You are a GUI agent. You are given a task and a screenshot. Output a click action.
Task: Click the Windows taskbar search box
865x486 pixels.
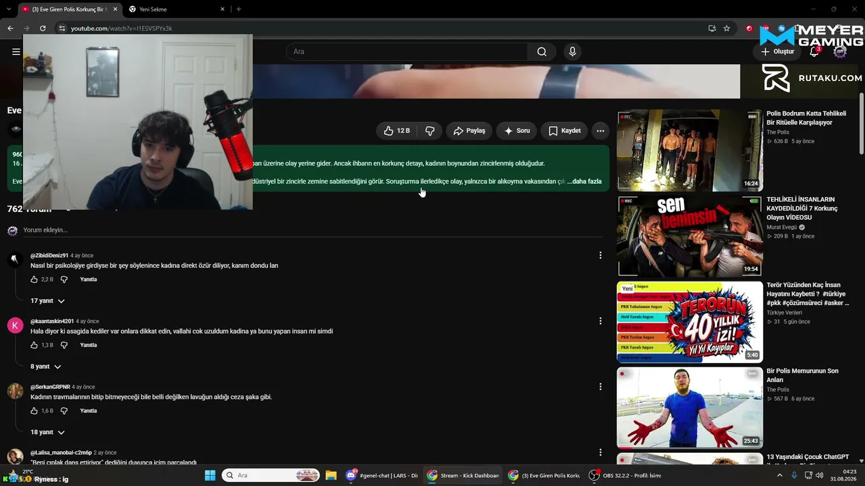point(271,475)
